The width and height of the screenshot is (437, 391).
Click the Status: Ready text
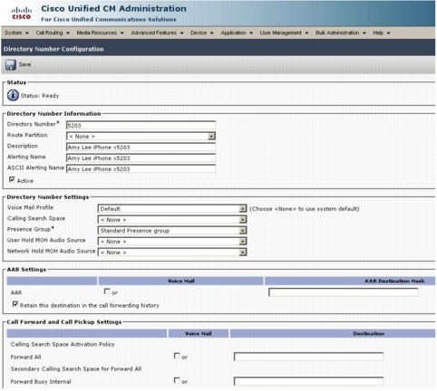click(x=40, y=96)
